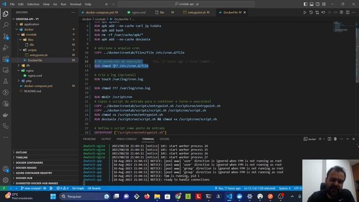Show additional activity bar views (ellipsis)

[x=6, y=137]
